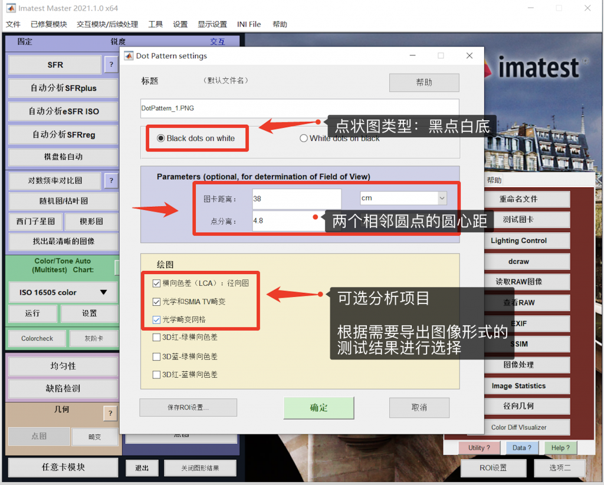This screenshot has height=485, width=604.
Task: Click the Image Statistics button
Action: tap(519, 385)
